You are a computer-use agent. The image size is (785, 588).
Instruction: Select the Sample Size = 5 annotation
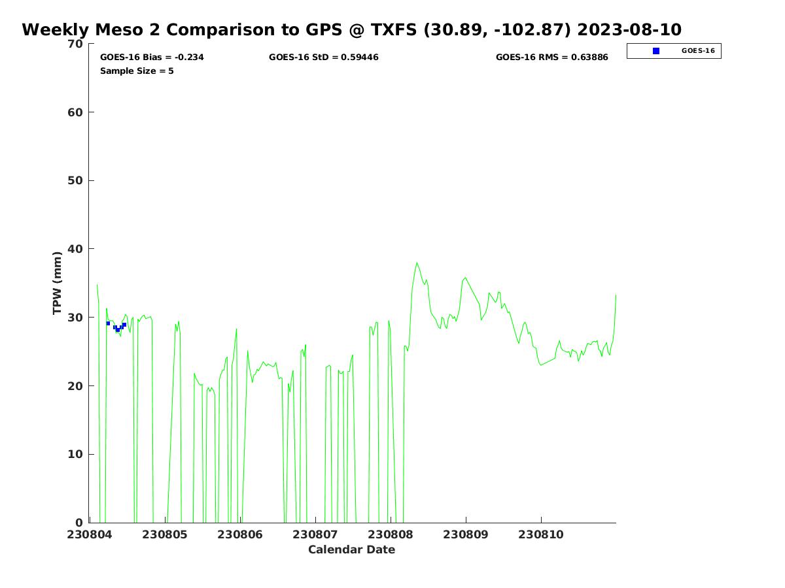pos(137,71)
